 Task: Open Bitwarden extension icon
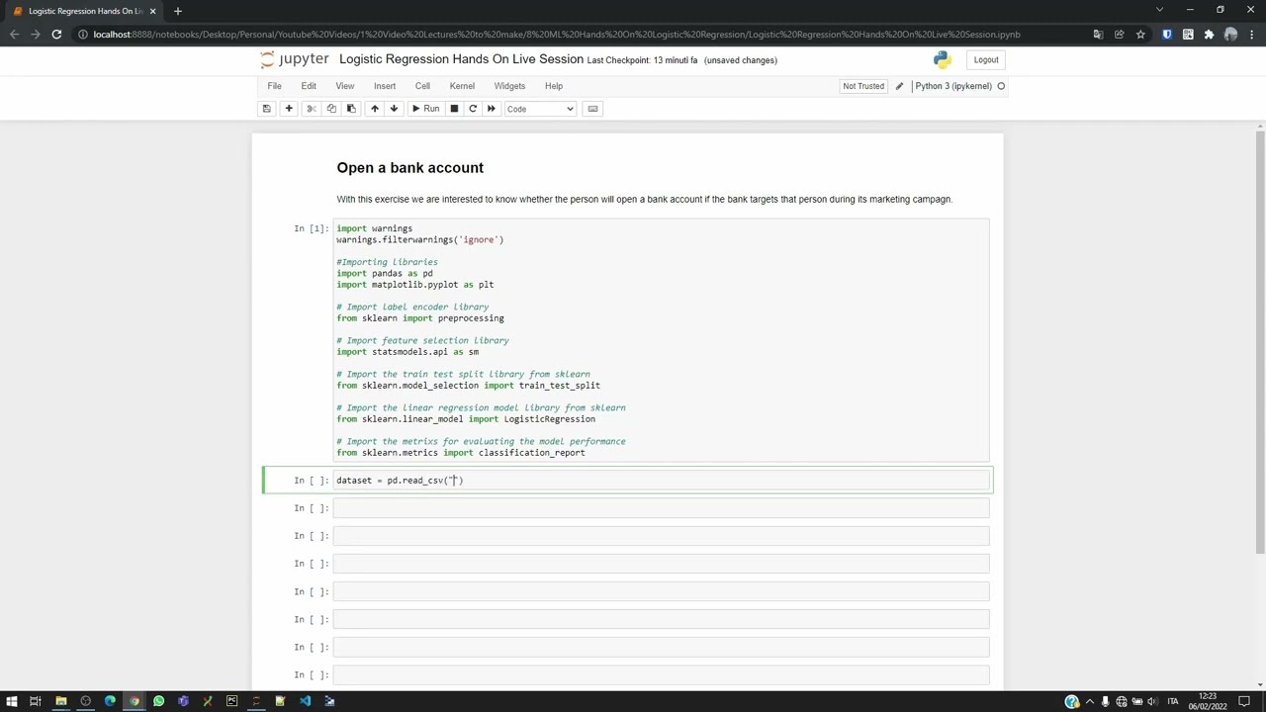pos(1167,35)
